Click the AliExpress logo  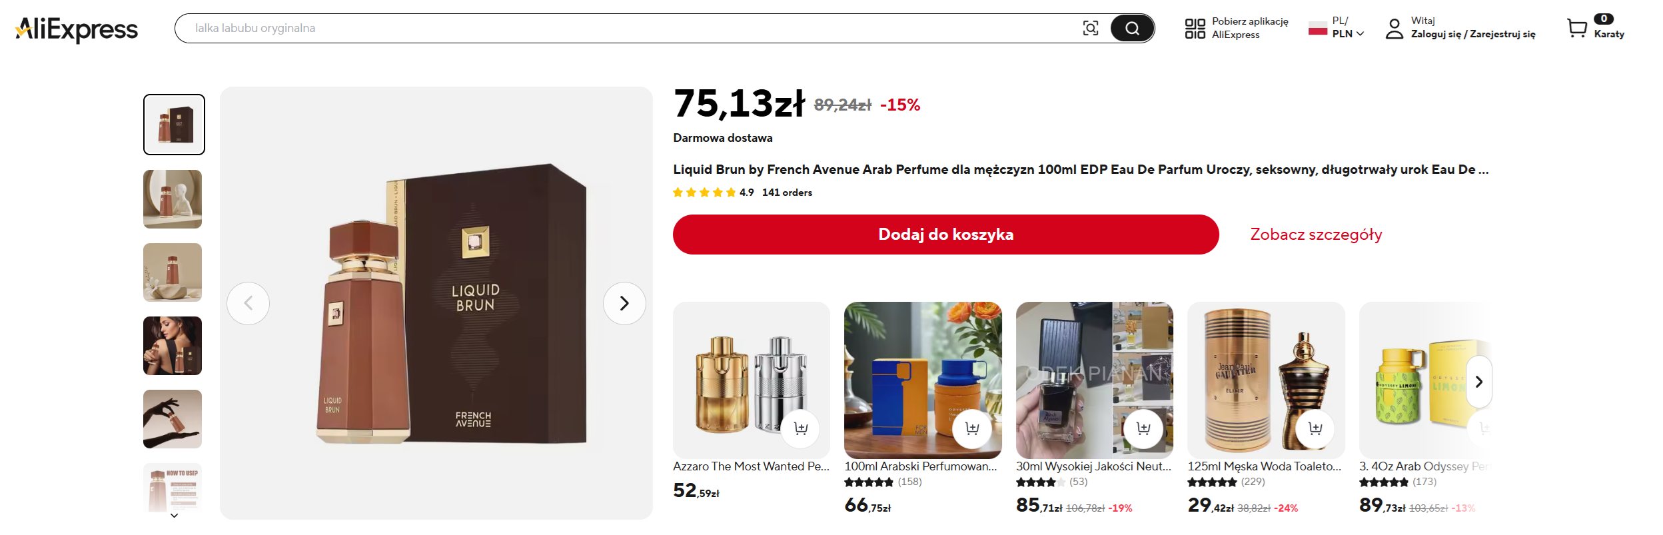(77, 29)
